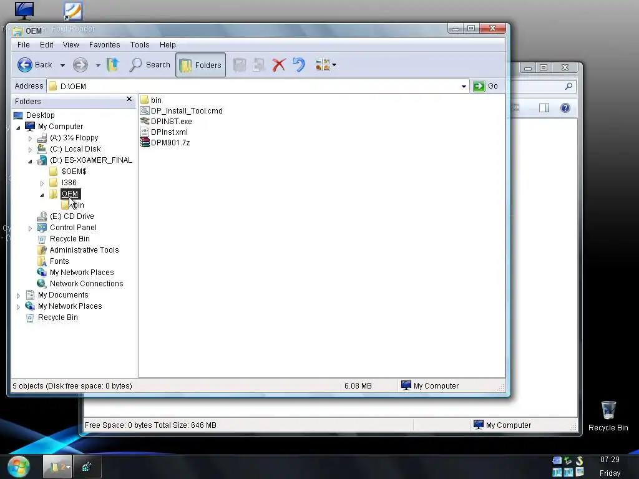
Task: Expand the I386 folder node
Action: 42,184
